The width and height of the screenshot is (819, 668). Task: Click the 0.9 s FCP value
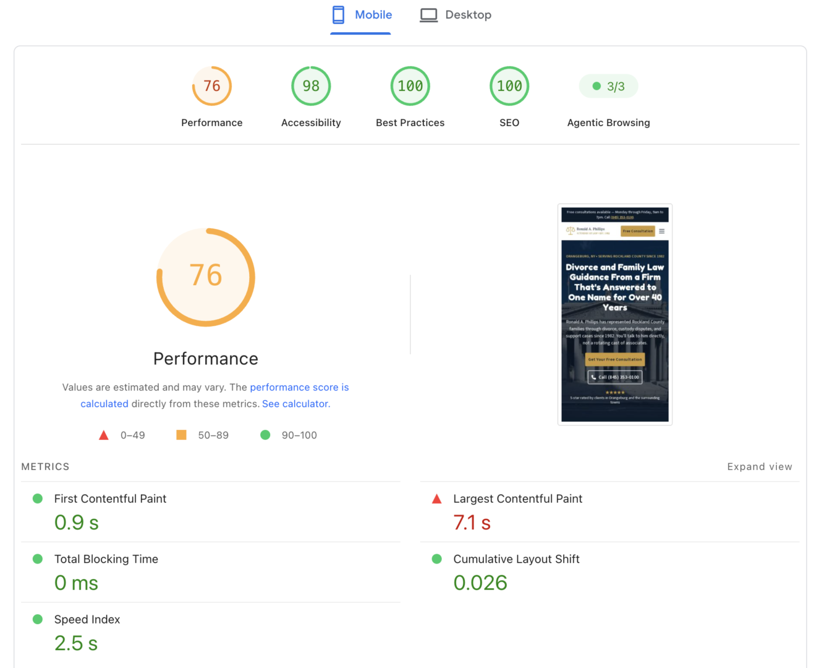(77, 523)
